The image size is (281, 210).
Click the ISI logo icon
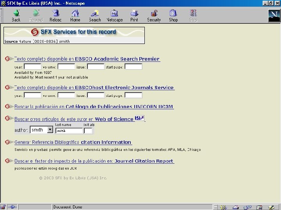pyautogui.click(x=139, y=118)
